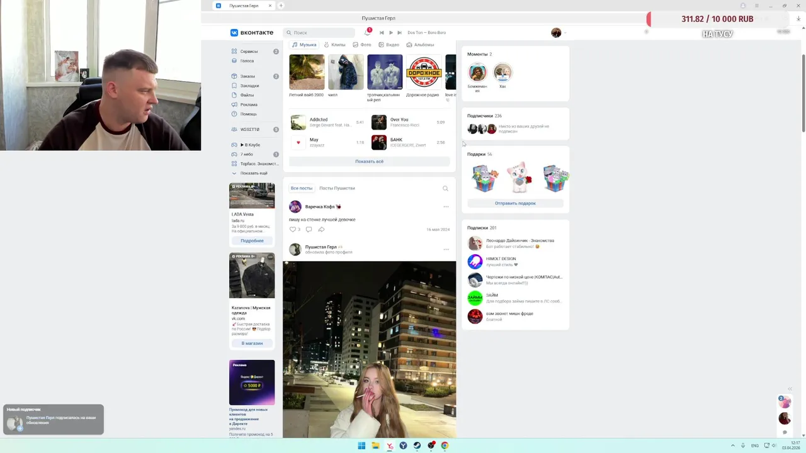Switch to the Фото tab
806x453 pixels.
click(362, 45)
